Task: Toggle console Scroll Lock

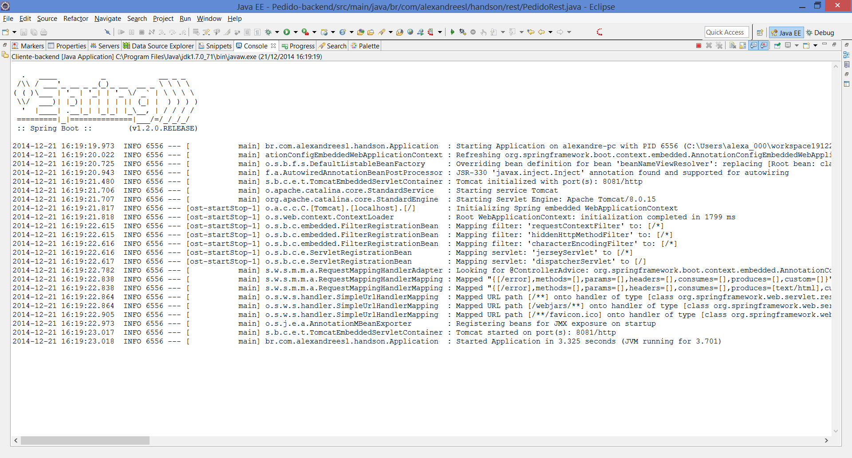Action: pos(743,45)
